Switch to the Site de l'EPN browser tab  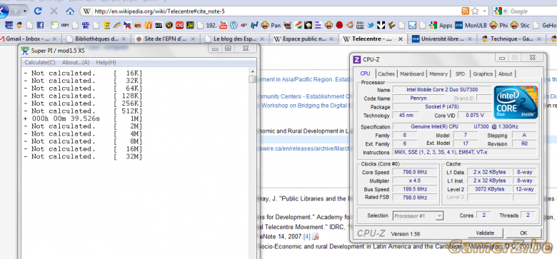pos(166,39)
